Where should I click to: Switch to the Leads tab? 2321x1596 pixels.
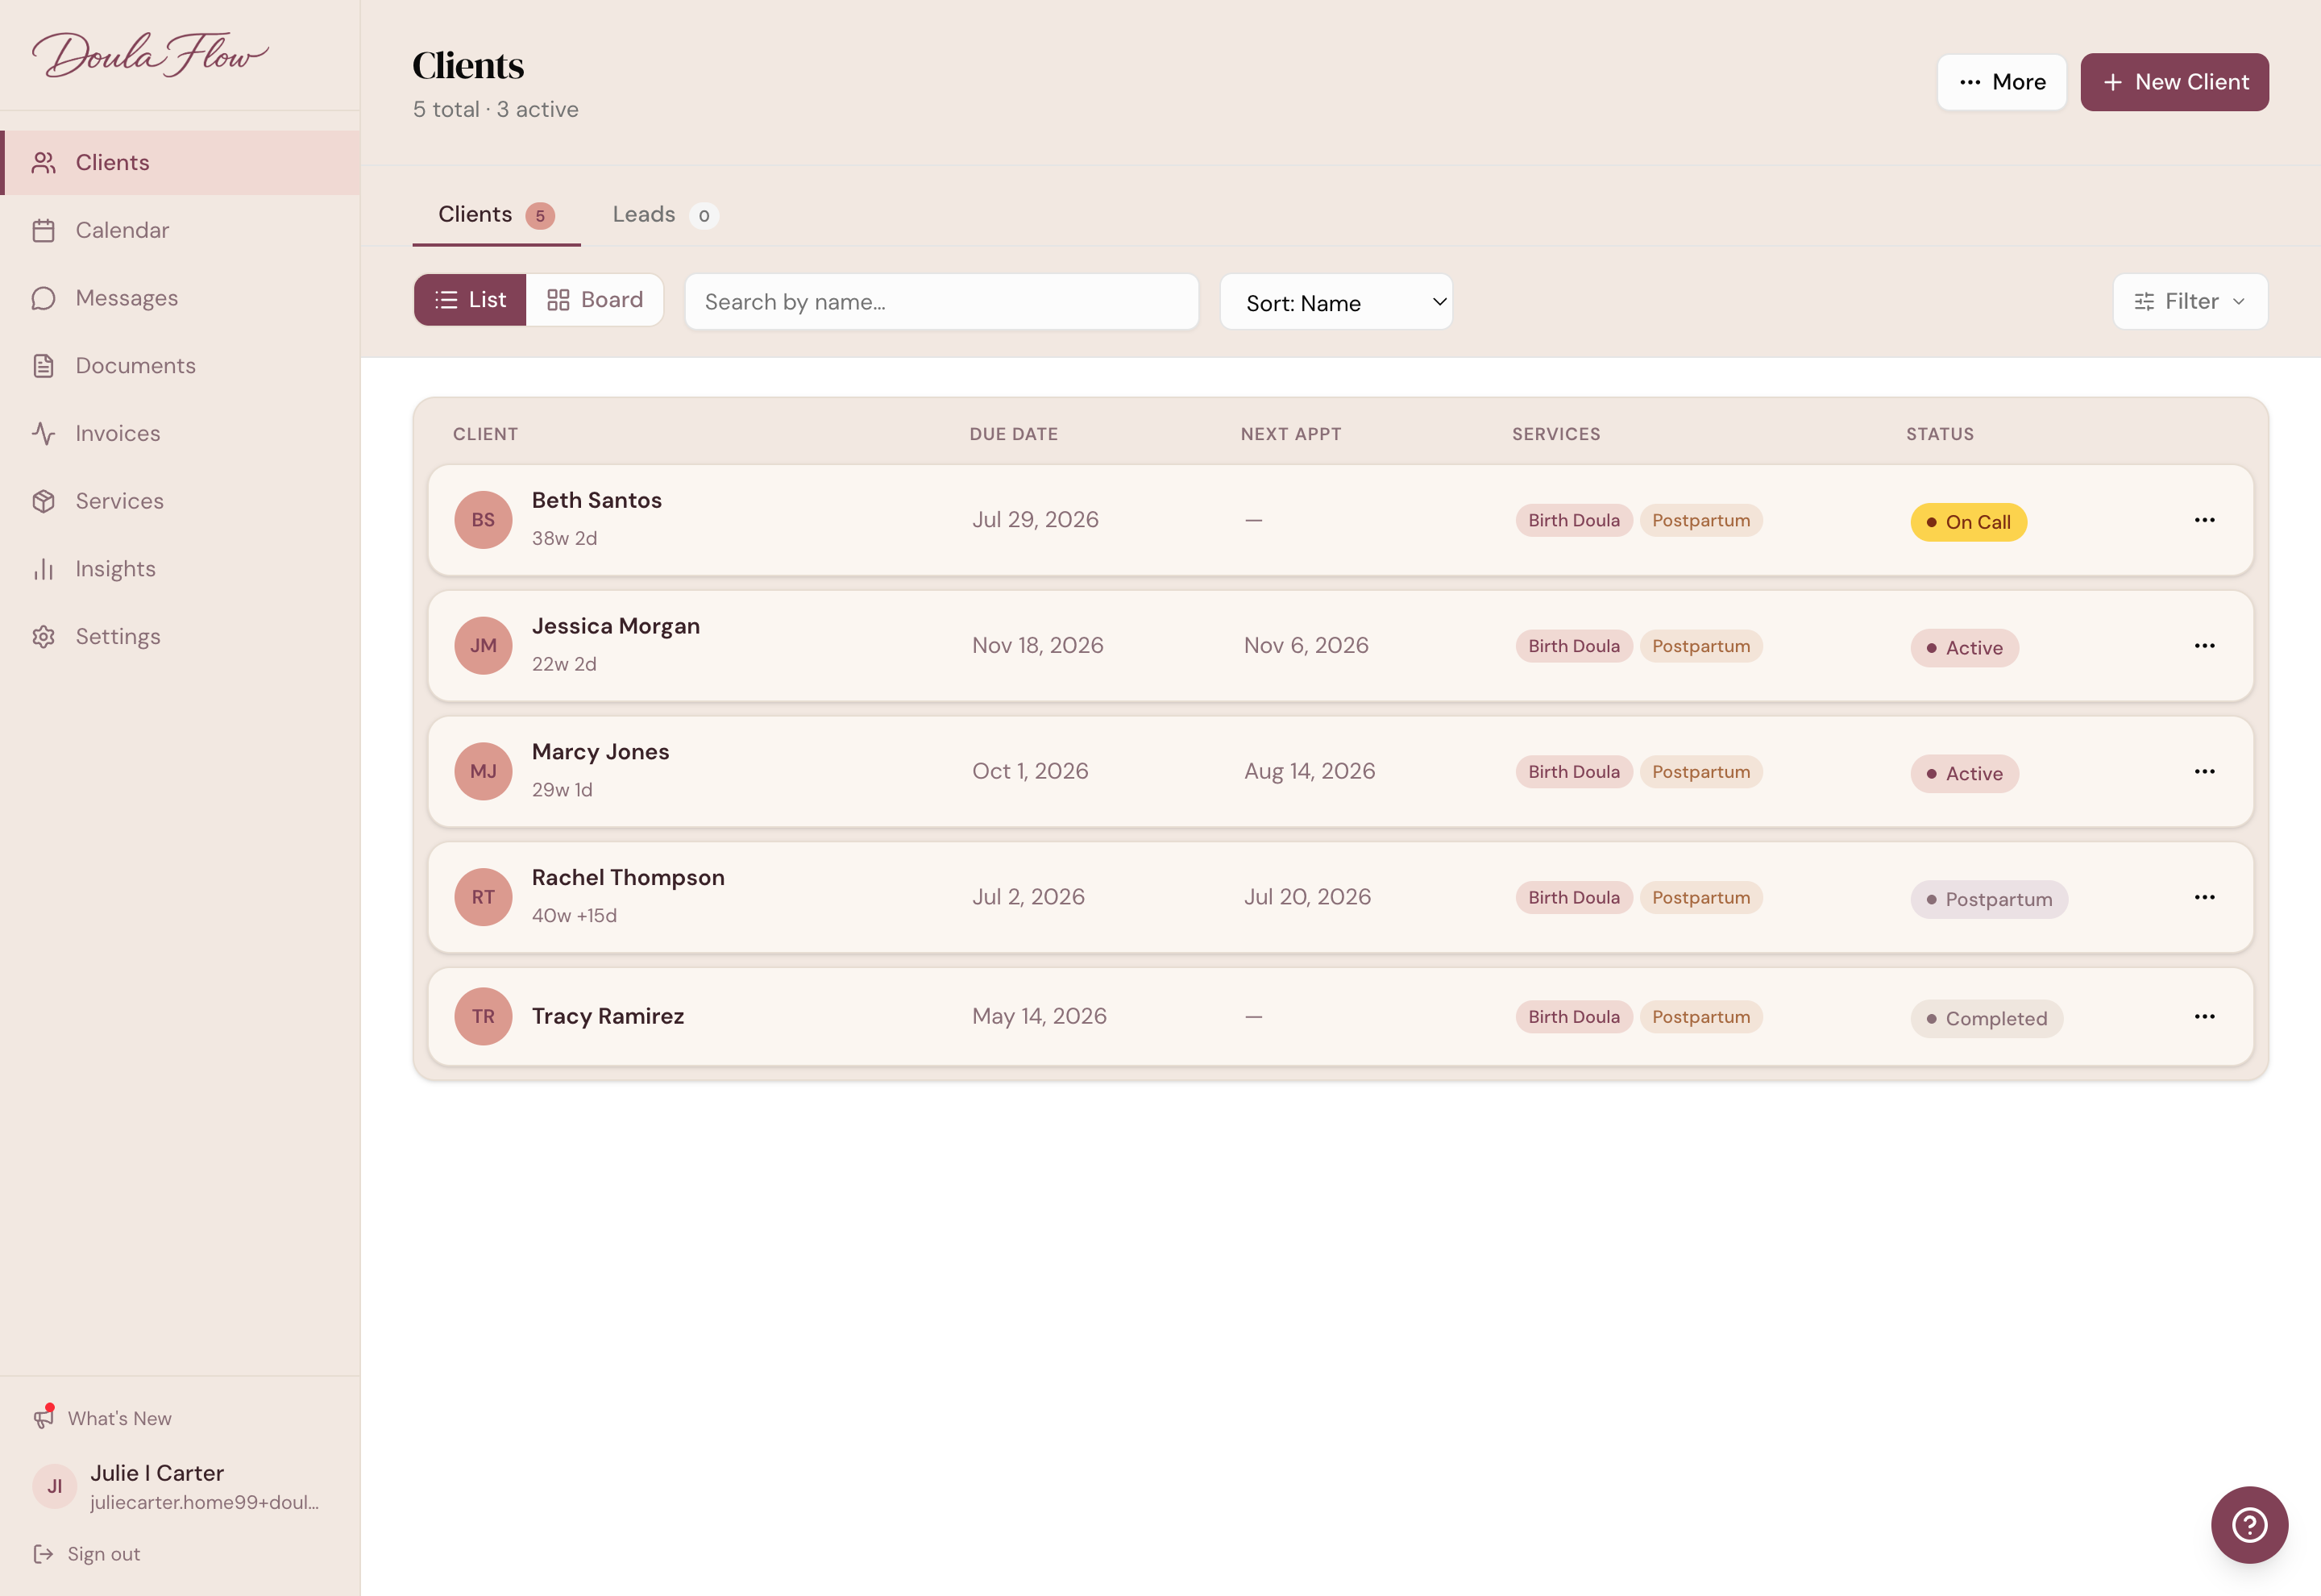click(665, 215)
